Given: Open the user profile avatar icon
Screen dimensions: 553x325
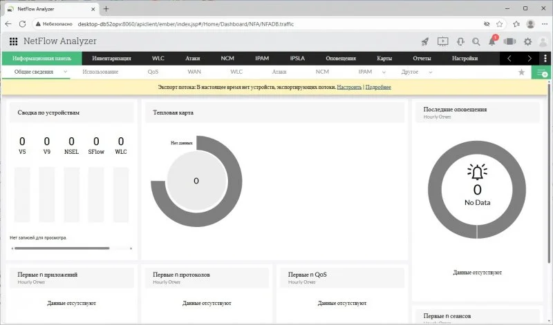Looking at the screenshot, I should coord(543,41).
